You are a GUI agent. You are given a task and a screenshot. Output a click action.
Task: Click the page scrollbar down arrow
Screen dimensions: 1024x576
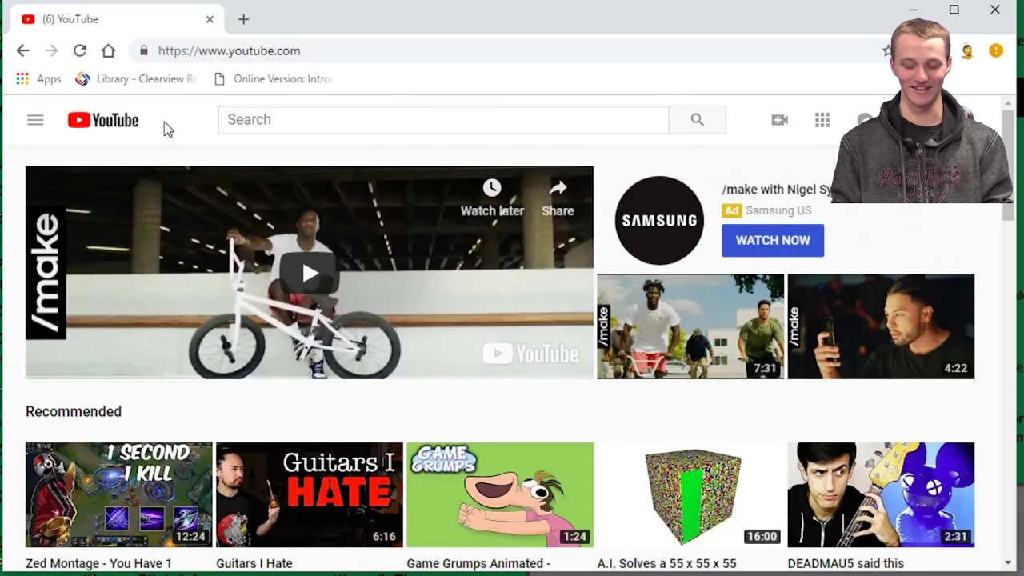coord(1007,563)
